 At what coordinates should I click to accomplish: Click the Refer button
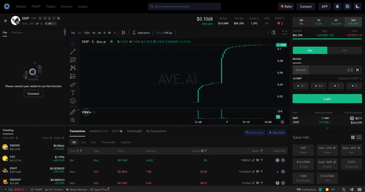(287, 6)
